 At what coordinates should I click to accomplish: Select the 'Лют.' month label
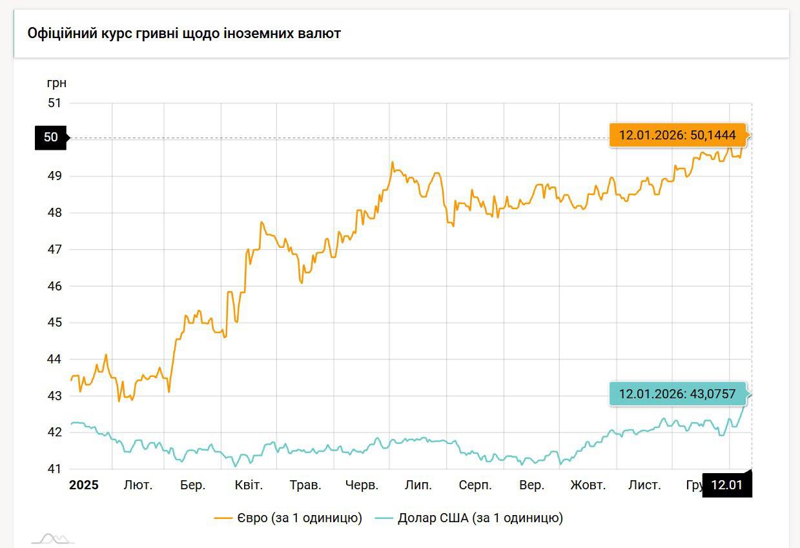pos(138,485)
